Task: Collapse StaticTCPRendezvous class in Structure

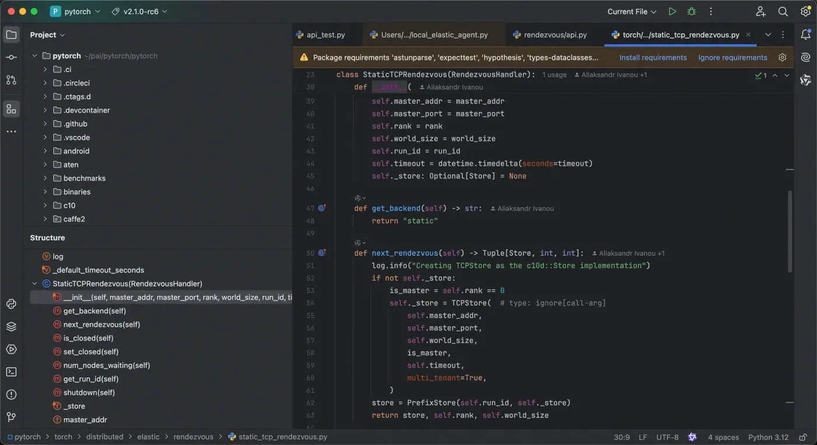Action: [34, 284]
